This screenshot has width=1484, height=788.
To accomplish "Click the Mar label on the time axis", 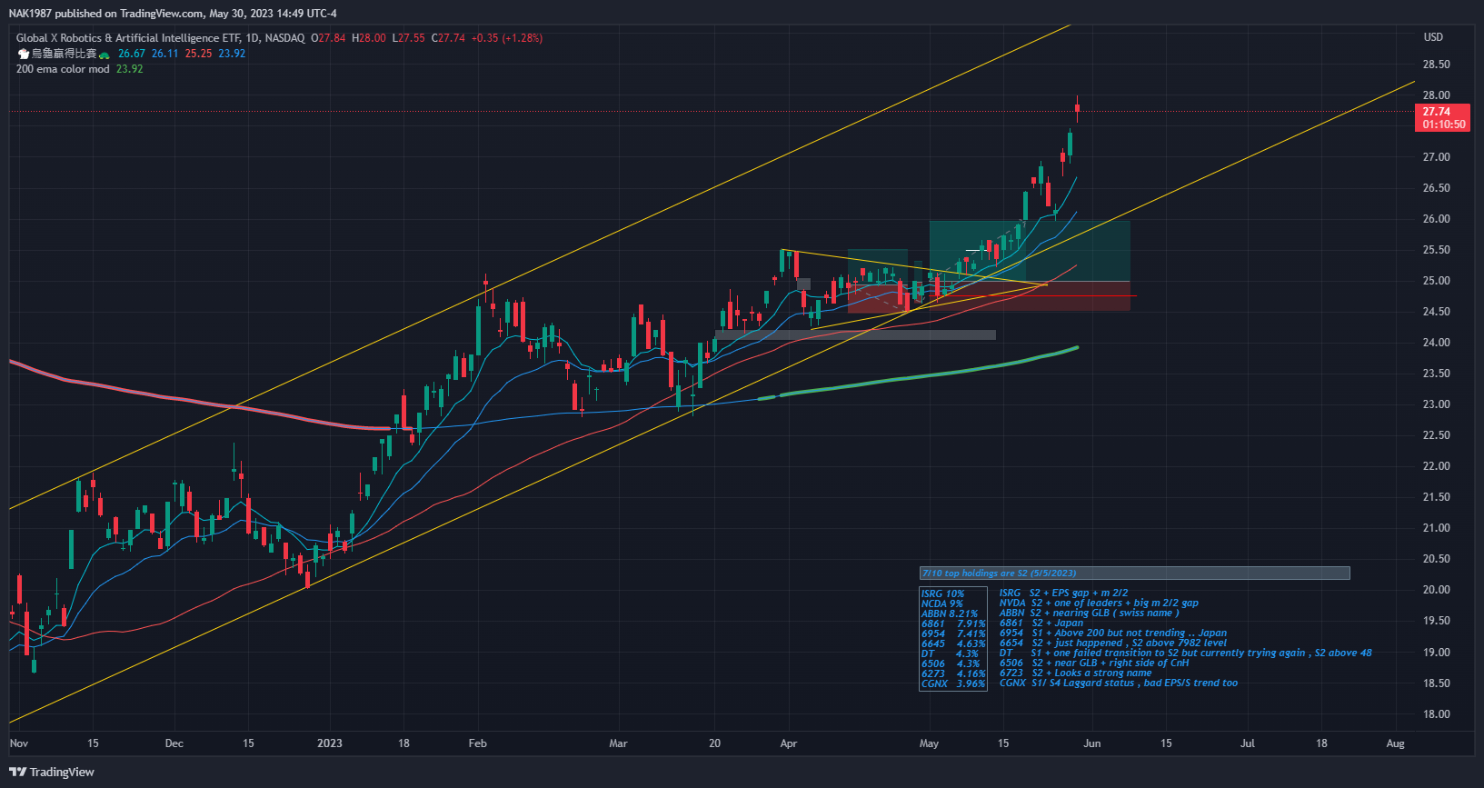I will tap(618, 743).
